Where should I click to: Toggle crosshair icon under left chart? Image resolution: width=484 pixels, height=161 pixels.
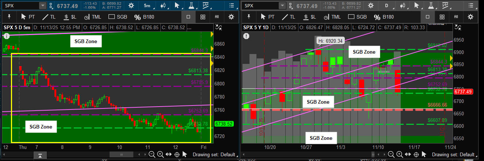point(177,155)
